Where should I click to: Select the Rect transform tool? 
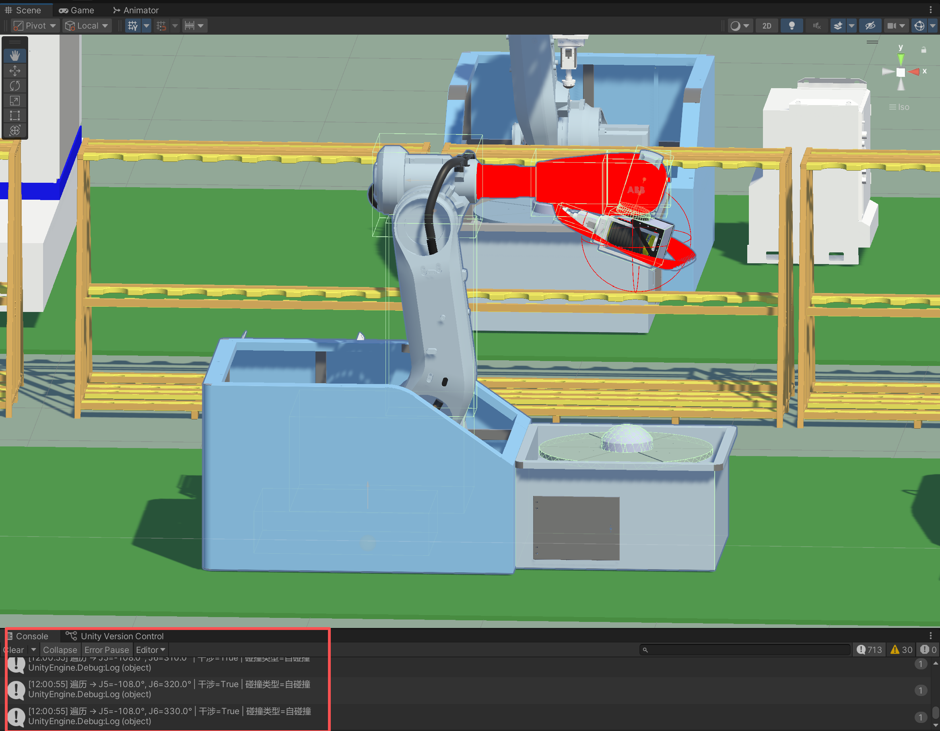pyautogui.click(x=14, y=116)
